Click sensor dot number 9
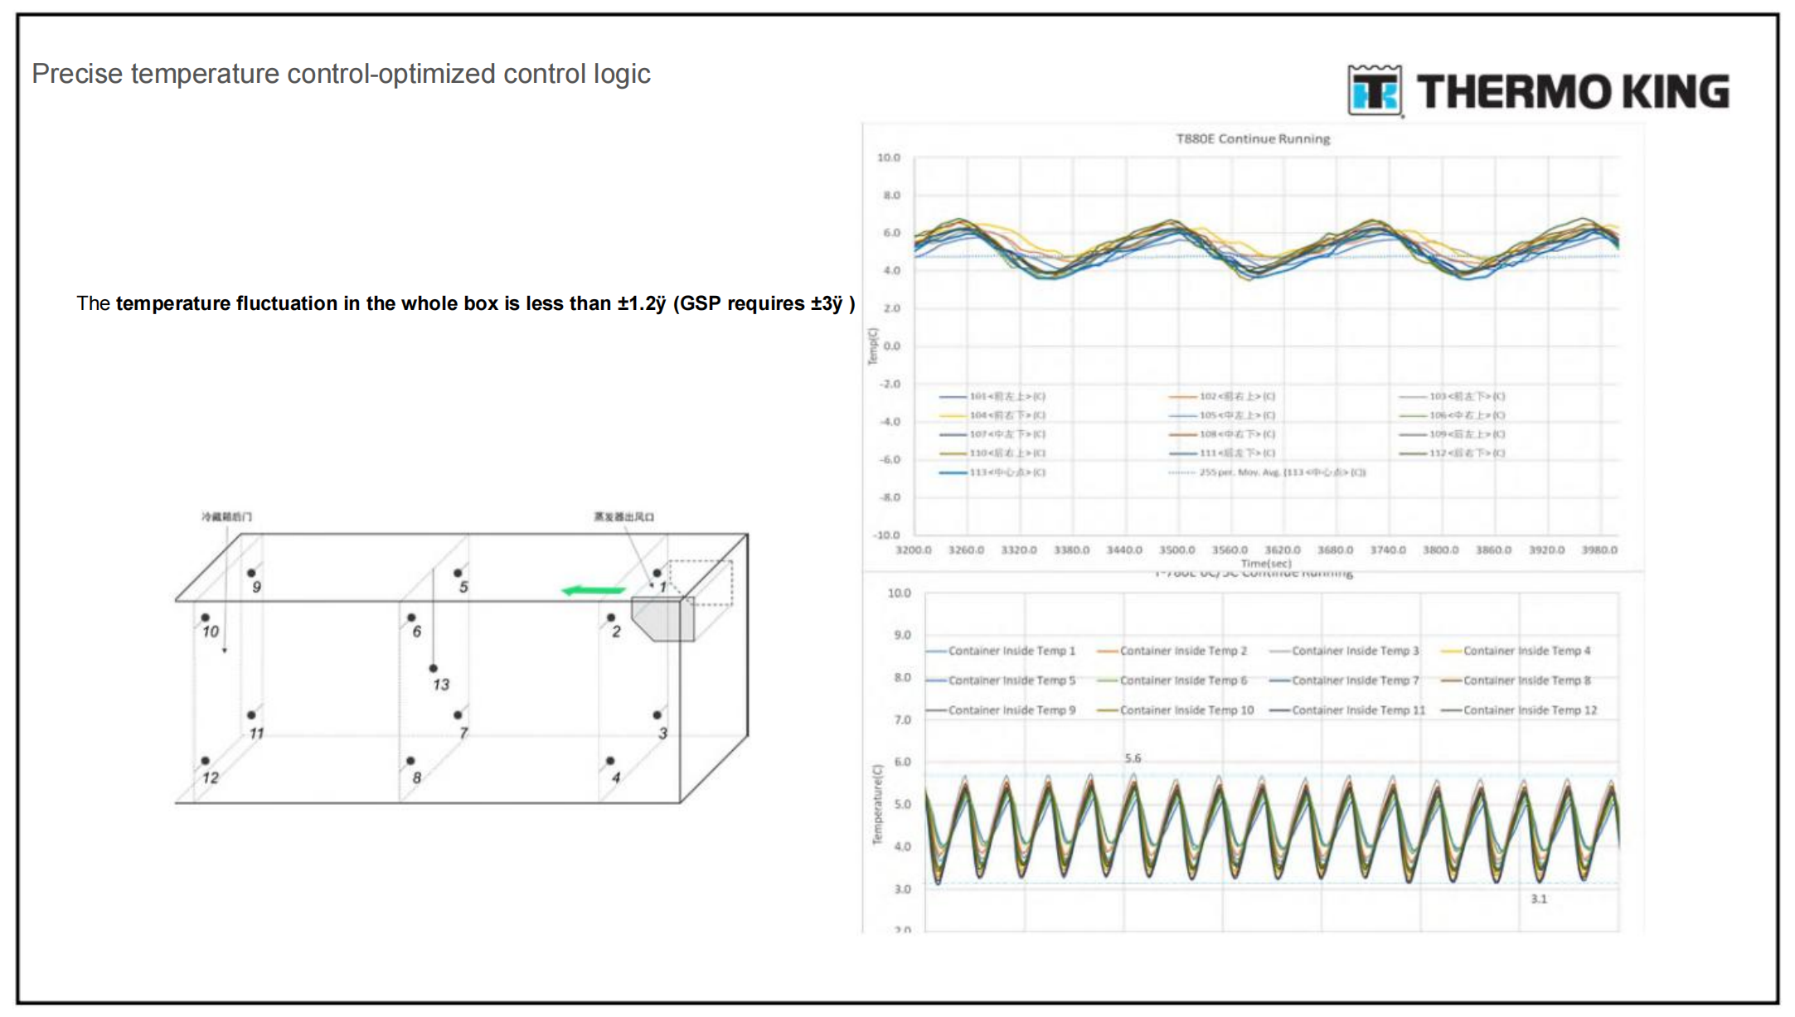The width and height of the screenshot is (1795, 1017). (x=251, y=573)
